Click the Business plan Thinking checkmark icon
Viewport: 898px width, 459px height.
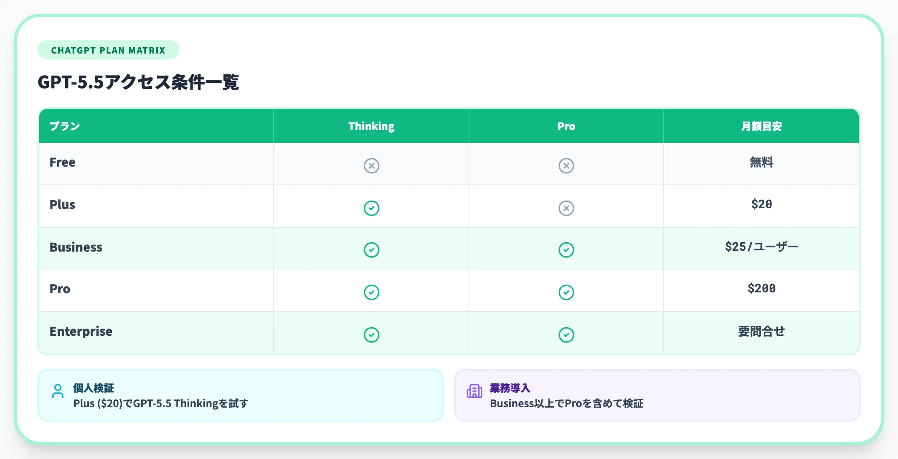(371, 249)
